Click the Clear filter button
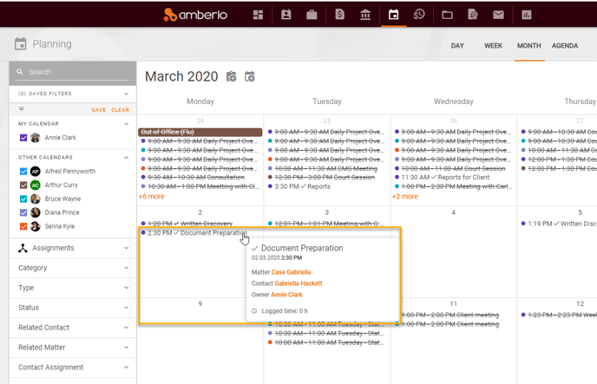The width and height of the screenshot is (597, 384). point(121,110)
